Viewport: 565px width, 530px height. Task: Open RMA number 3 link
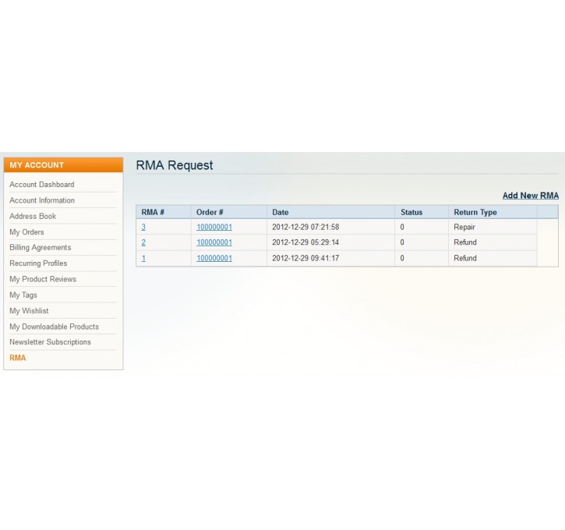coord(143,227)
